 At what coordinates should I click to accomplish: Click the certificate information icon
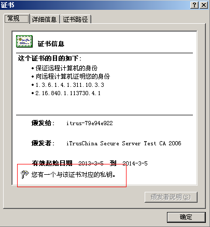pyautogui.click(x=24, y=41)
